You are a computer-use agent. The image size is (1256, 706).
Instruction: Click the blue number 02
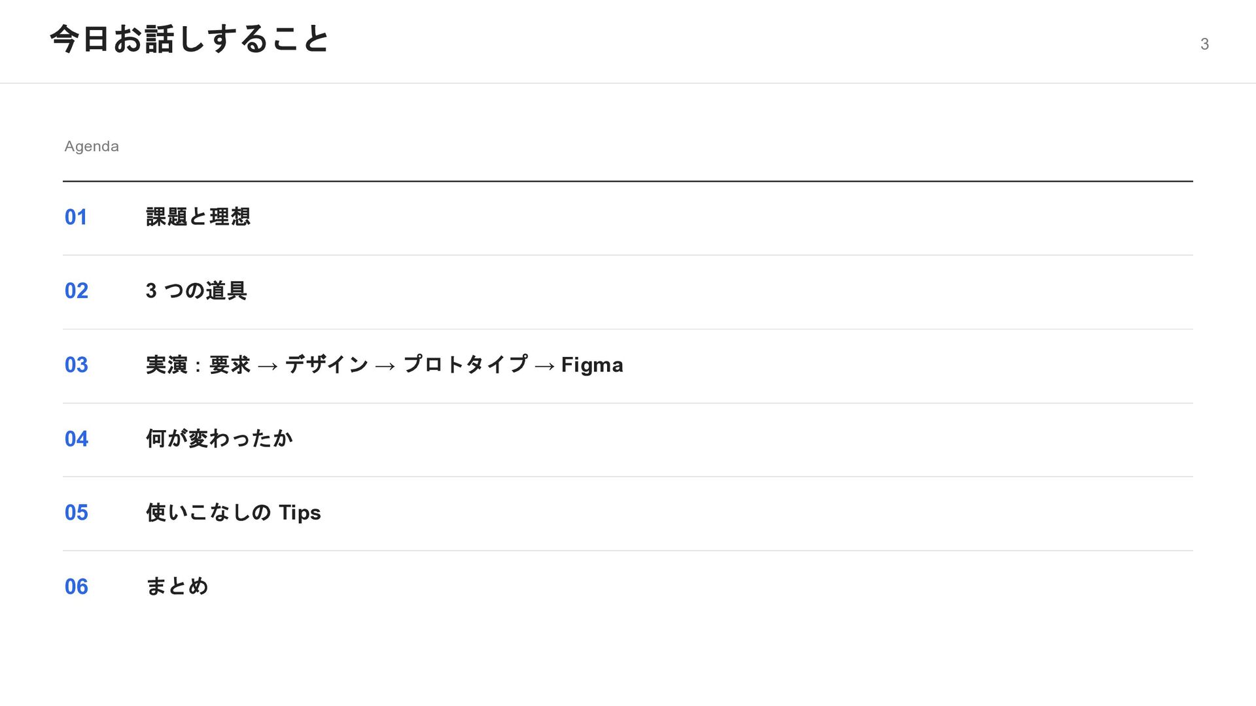click(76, 291)
